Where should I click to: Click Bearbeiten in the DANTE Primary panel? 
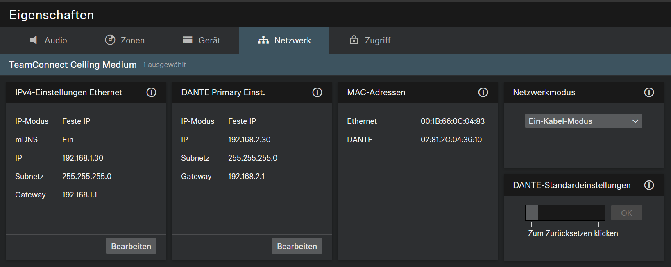pyautogui.click(x=297, y=246)
